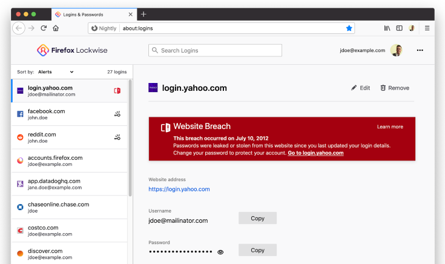The width and height of the screenshot is (445, 264).
Task: Click the Firefox favicon in accounts row
Action: click(20, 160)
